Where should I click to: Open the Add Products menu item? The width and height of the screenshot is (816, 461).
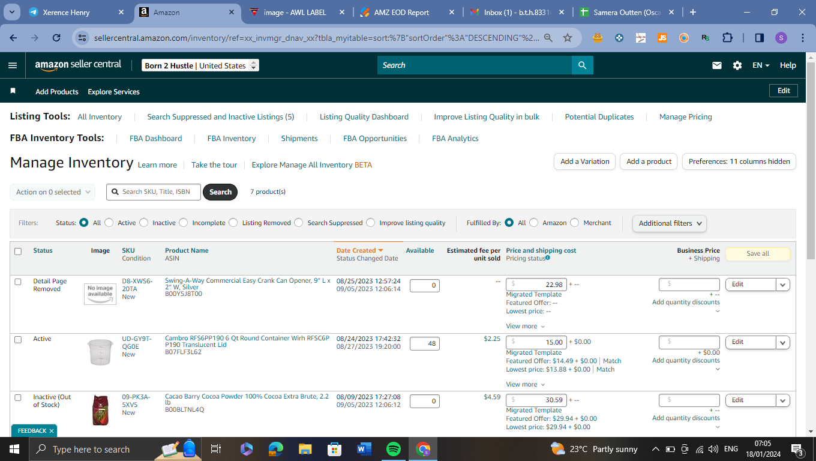coord(57,92)
